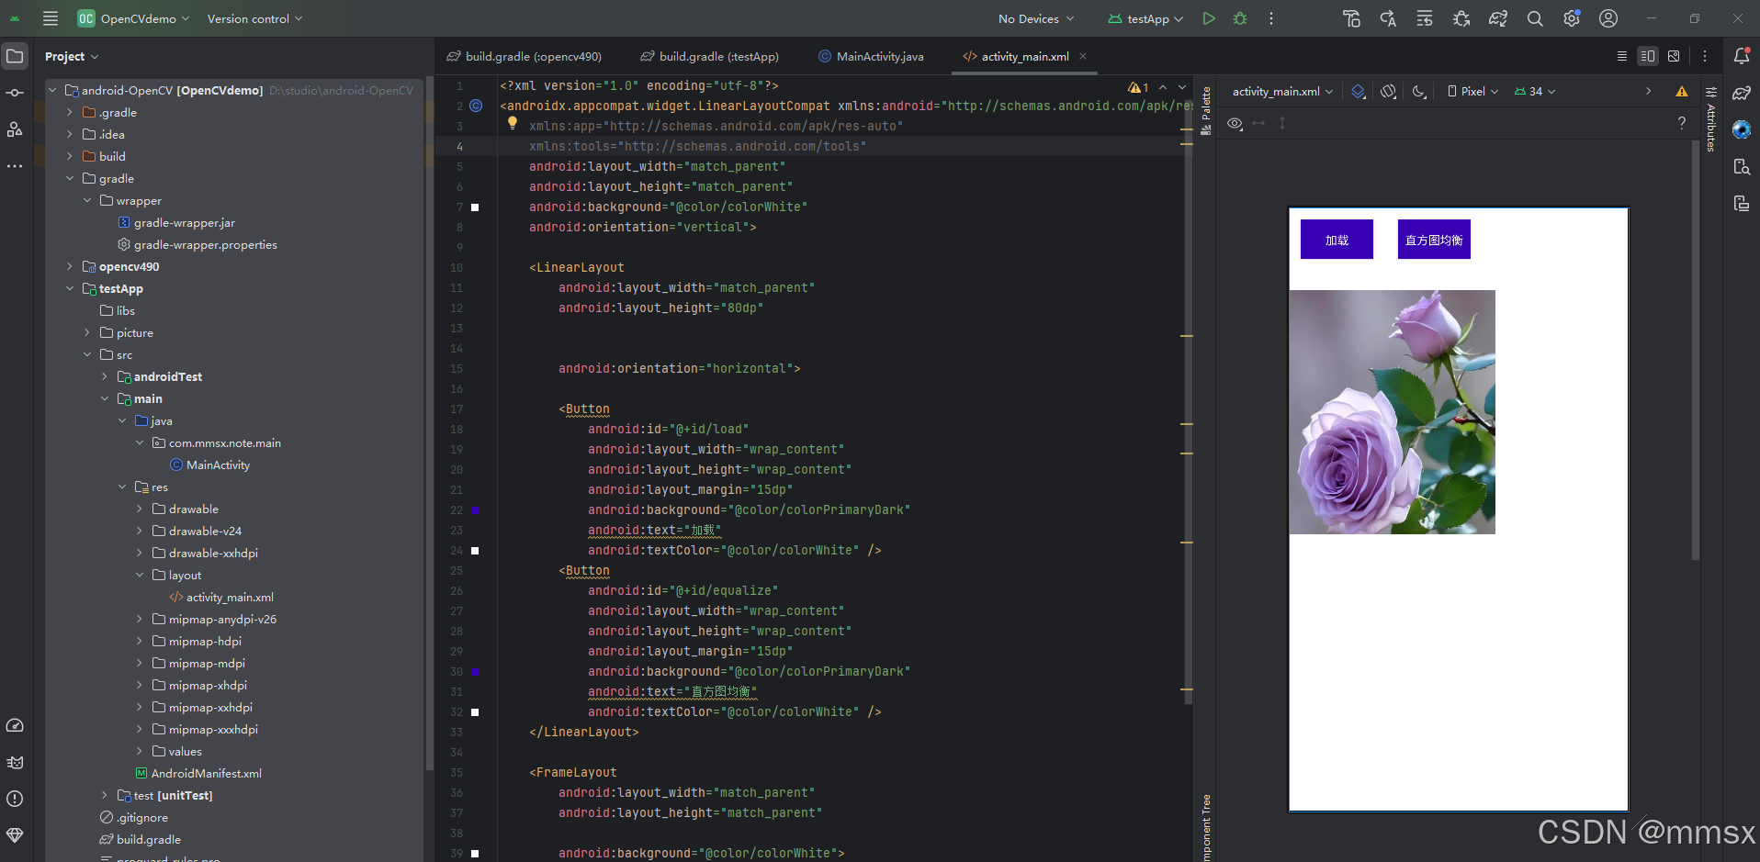Open the Project tool window icon
This screenshot has height=862, width=1760.
15,56
